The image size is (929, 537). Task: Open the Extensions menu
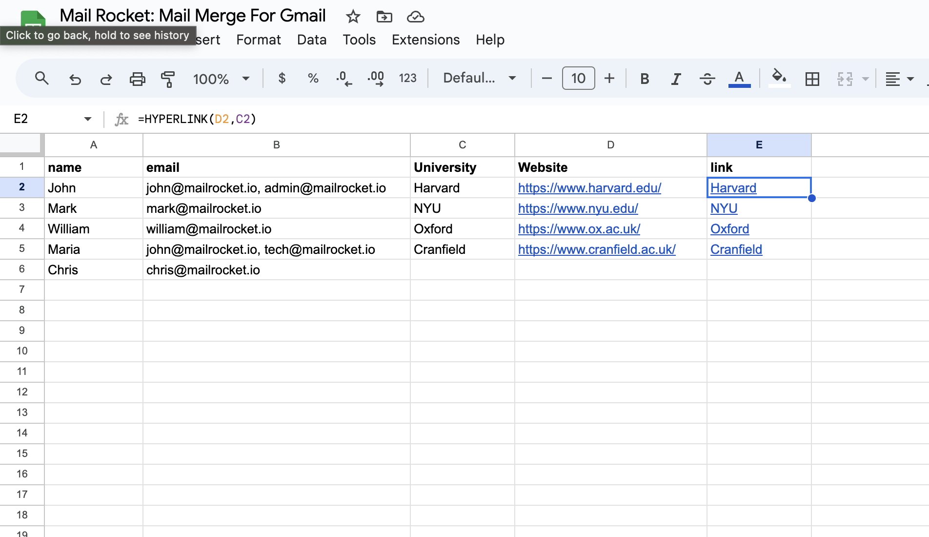coord(425,40)
